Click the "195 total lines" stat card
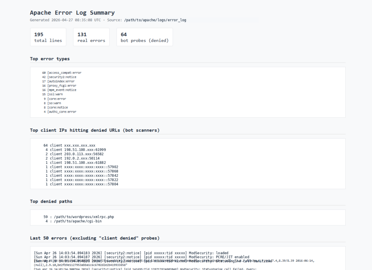372x270 pixels. click(48, 37)
